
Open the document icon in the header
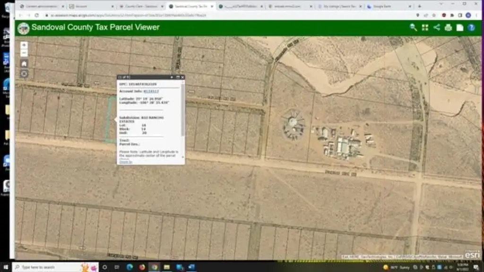(459, 27)
